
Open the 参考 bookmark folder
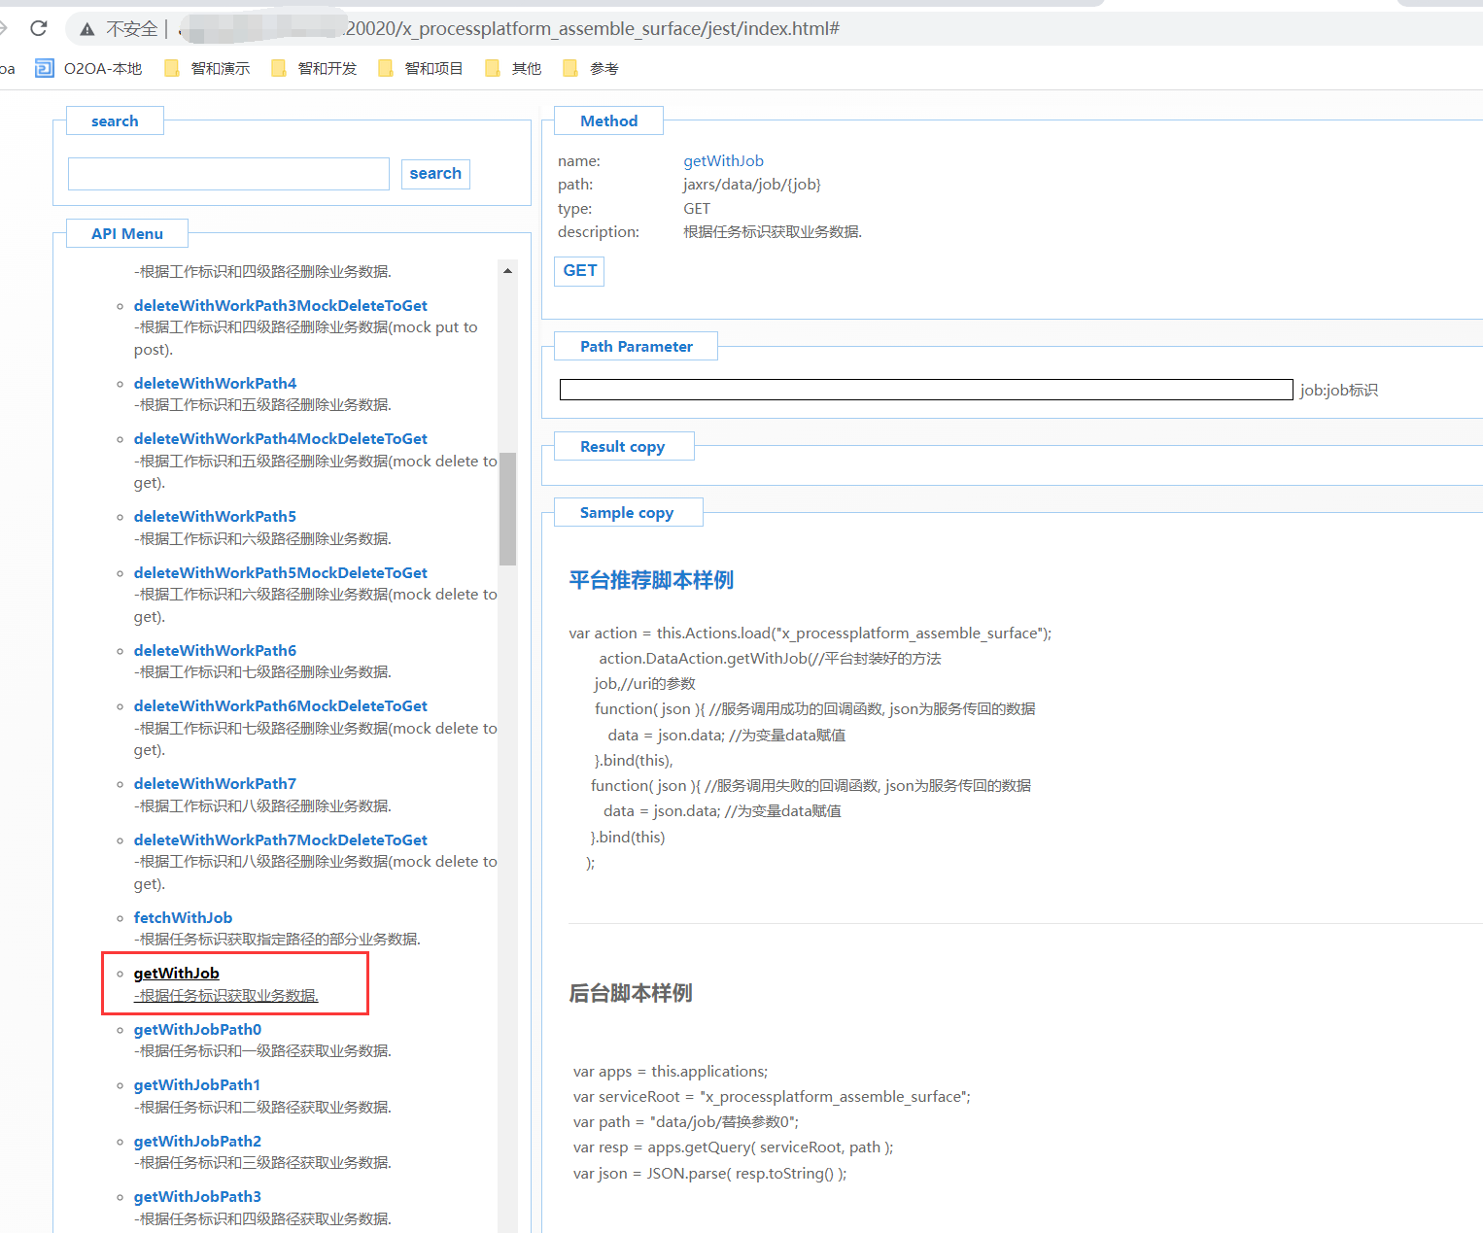tap(591, 68)
